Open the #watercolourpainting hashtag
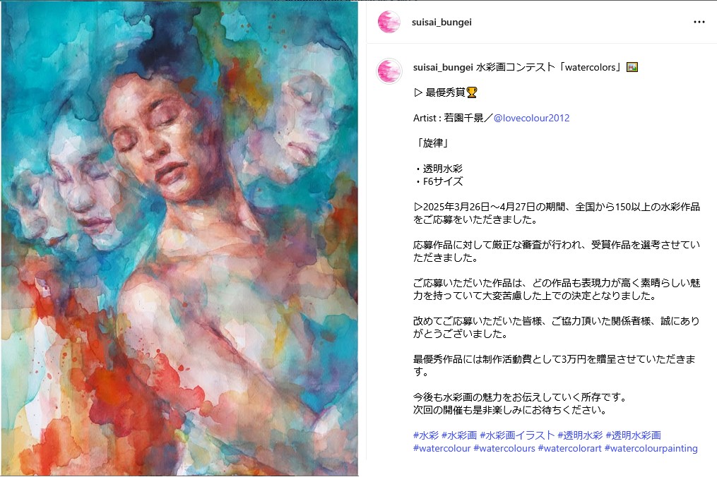Viewport: 717px width, 477px height. point(651,448)
